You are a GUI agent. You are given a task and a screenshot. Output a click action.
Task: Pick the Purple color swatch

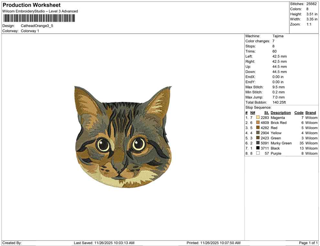[x=257, y=153]
